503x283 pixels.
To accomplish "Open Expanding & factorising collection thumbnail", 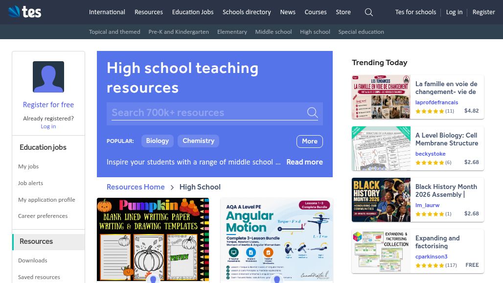I will pyautogui.click(x=381, y=251).
